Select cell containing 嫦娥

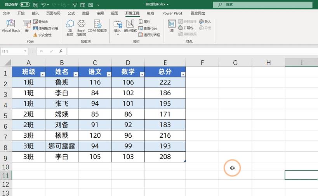tap(62, 114)
